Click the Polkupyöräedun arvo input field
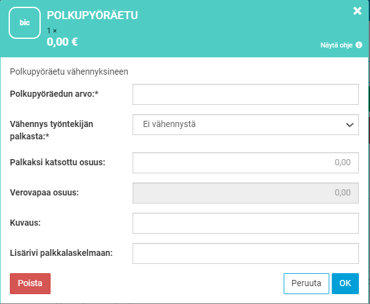The image size is (370, 304). (245, 95)
